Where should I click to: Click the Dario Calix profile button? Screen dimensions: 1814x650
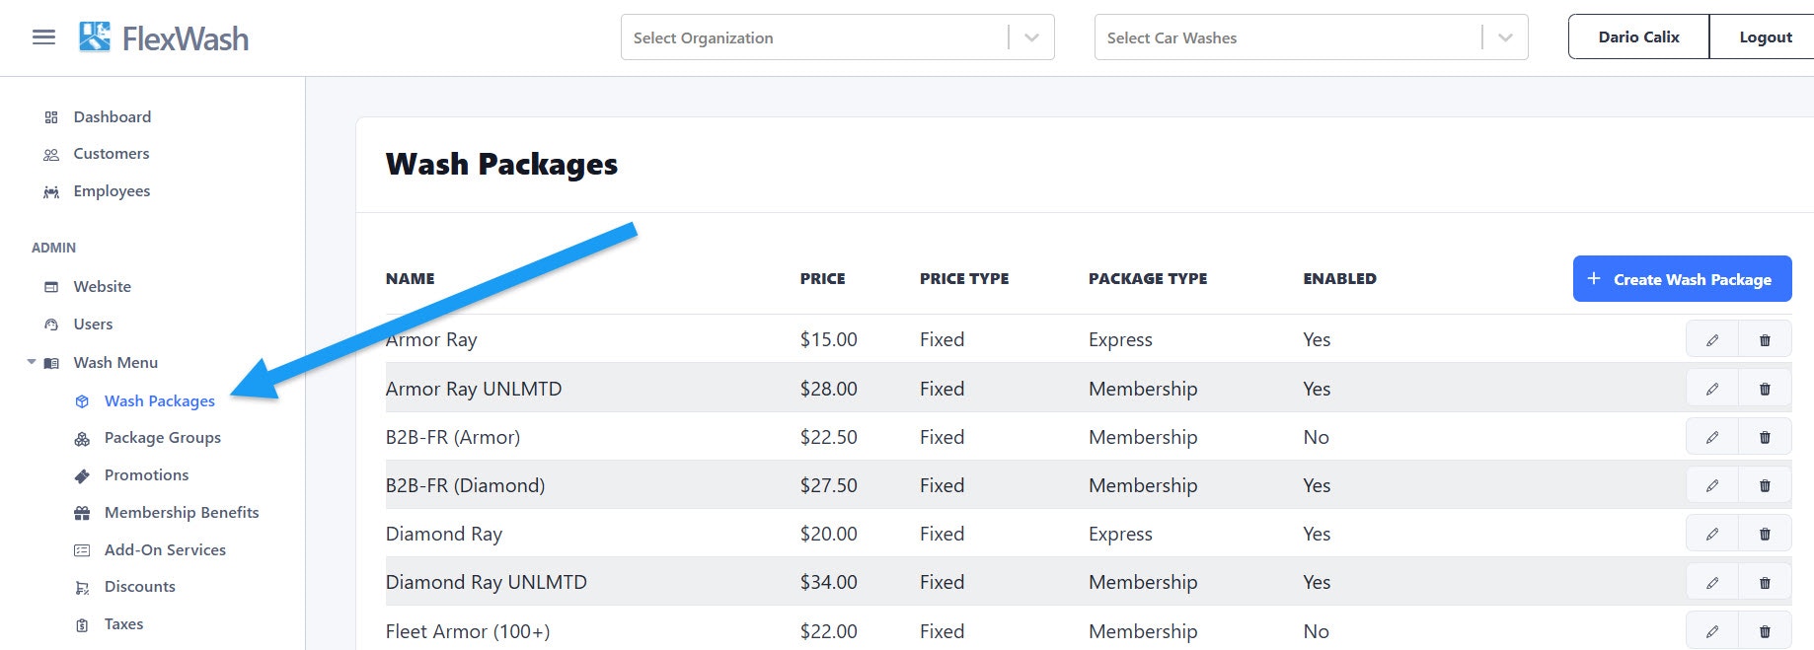tap(1638, 37)
